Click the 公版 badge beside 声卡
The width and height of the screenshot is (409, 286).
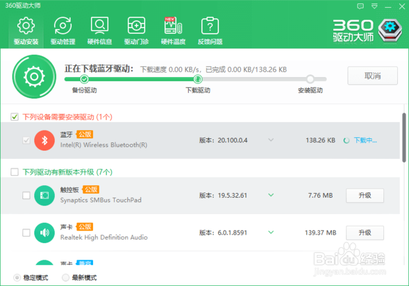point(84,227)
